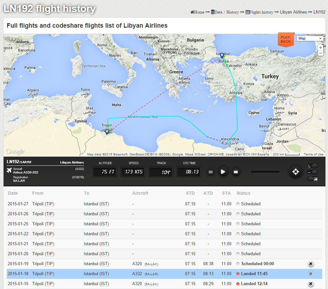
Task: Click the ATD column header
Action: click(208, 193)
